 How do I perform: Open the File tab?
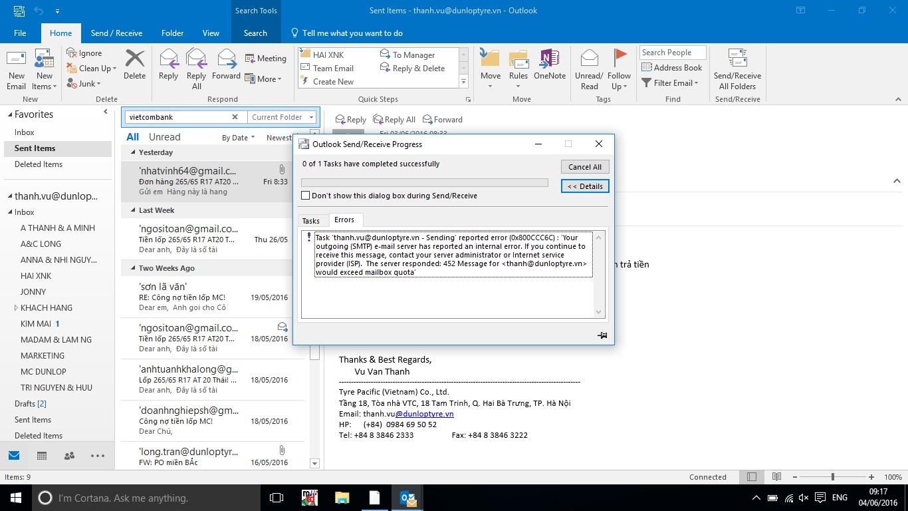point(20,33)
